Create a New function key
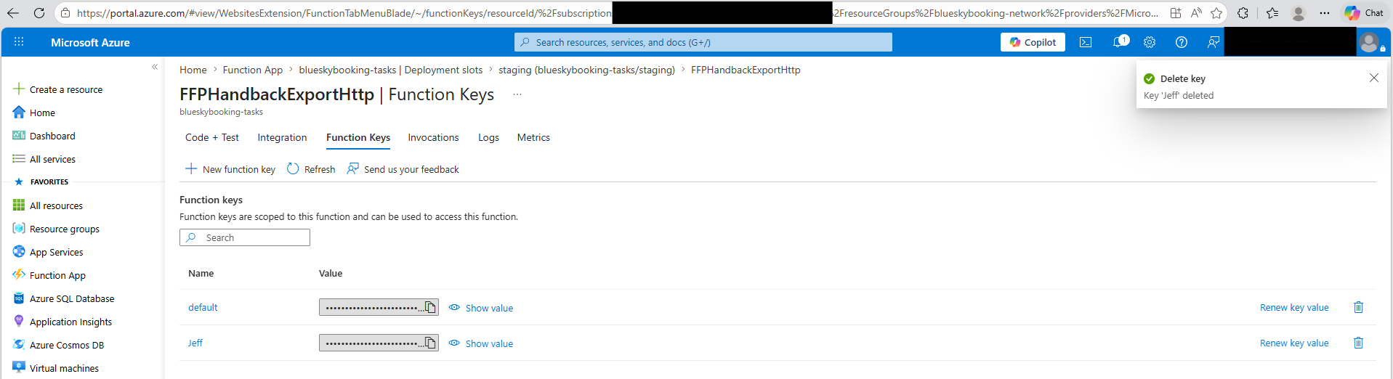The height and width of the screenshot is (379, 1393). pyautogui.click(x=230, y=169)
